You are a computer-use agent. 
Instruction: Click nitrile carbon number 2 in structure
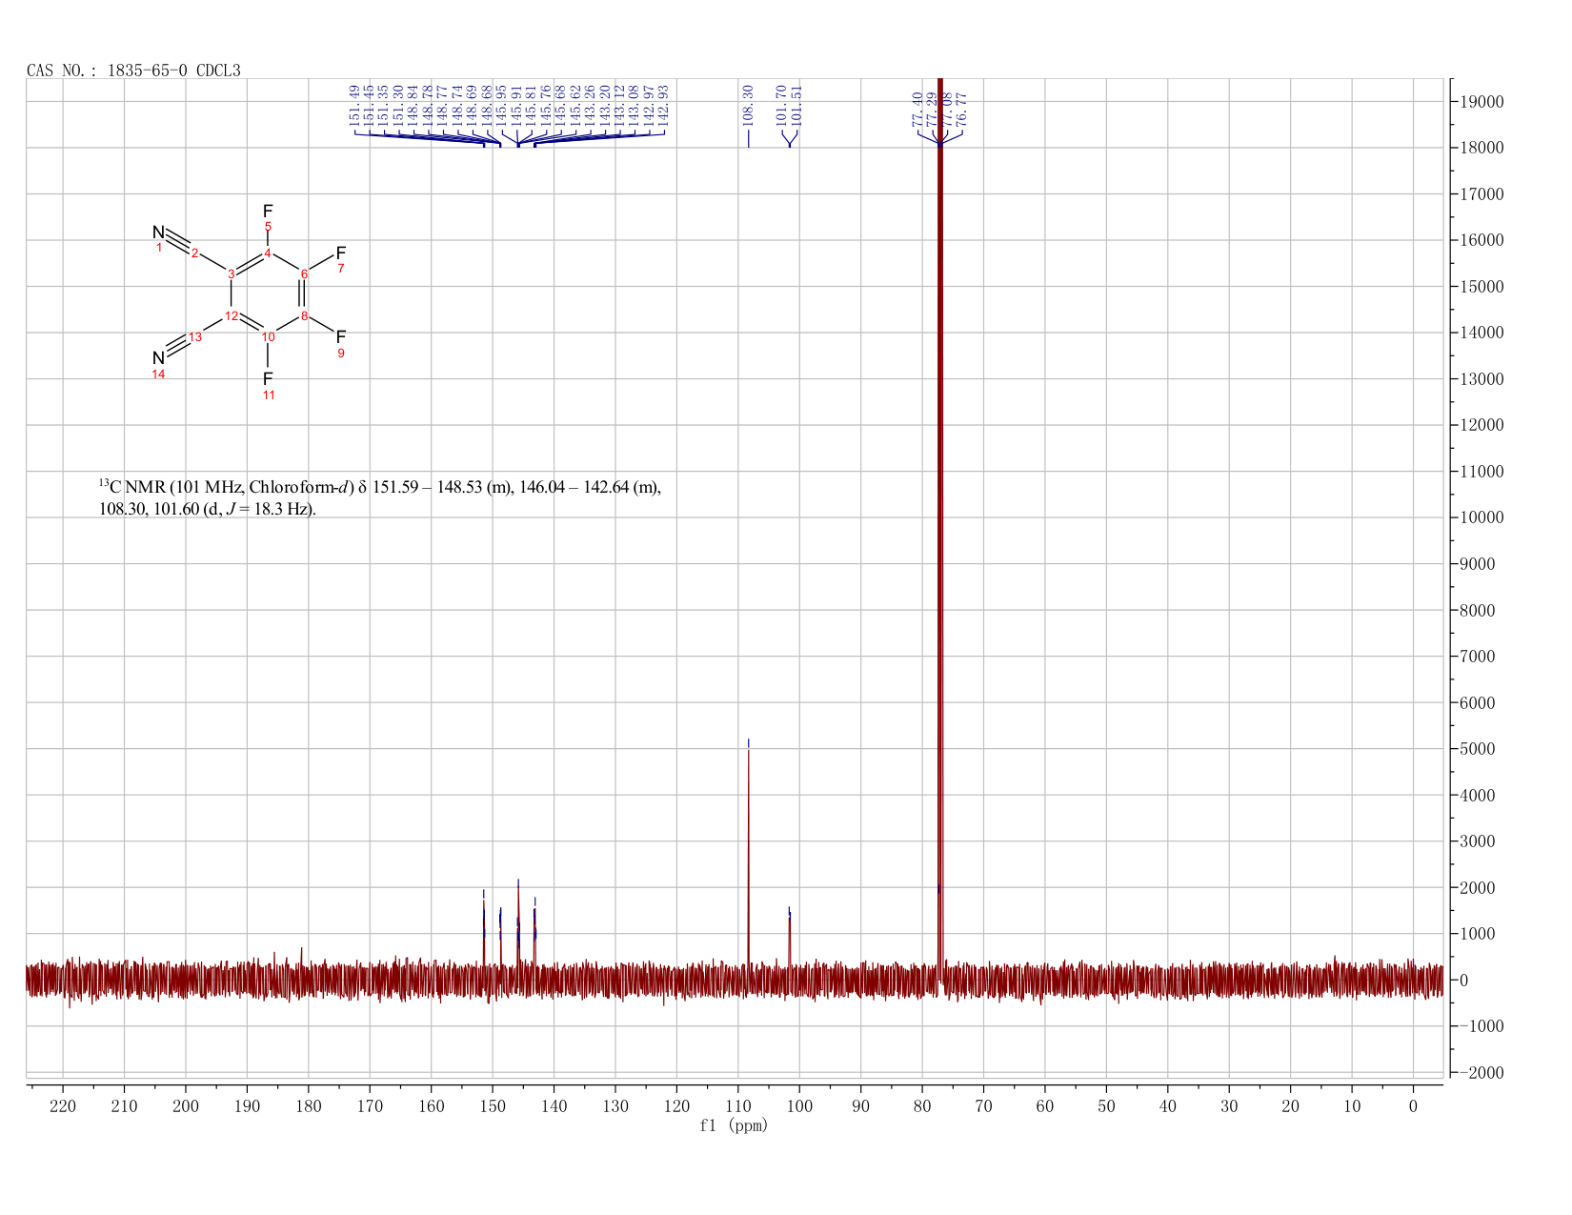[195, 253]
